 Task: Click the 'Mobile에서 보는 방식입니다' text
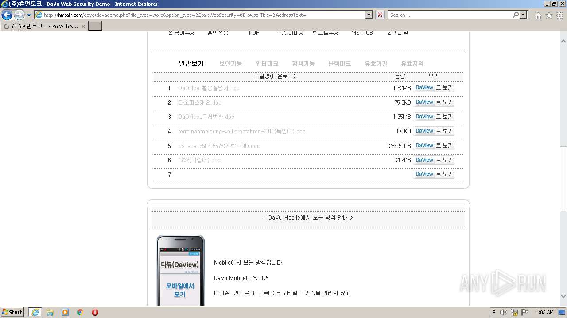(x=249, y=262)
